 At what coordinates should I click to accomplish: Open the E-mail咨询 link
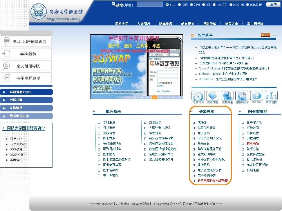coord(18,144)
